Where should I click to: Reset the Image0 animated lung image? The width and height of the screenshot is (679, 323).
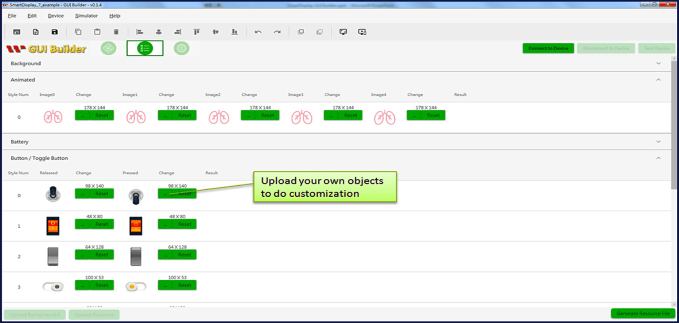[x=102, y=115]
